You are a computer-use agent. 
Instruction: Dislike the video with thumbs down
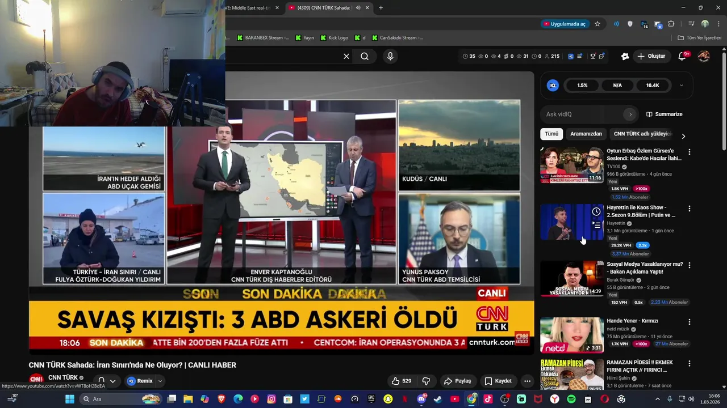pos(426,381)
